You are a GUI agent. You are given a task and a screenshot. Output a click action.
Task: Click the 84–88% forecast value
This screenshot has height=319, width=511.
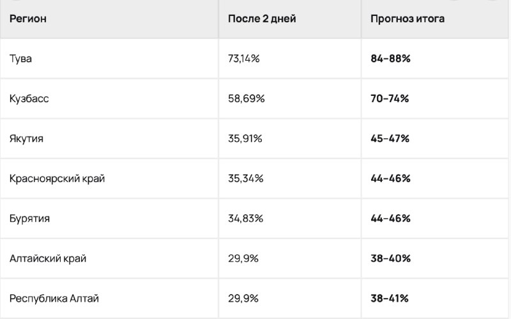(390, 59)
